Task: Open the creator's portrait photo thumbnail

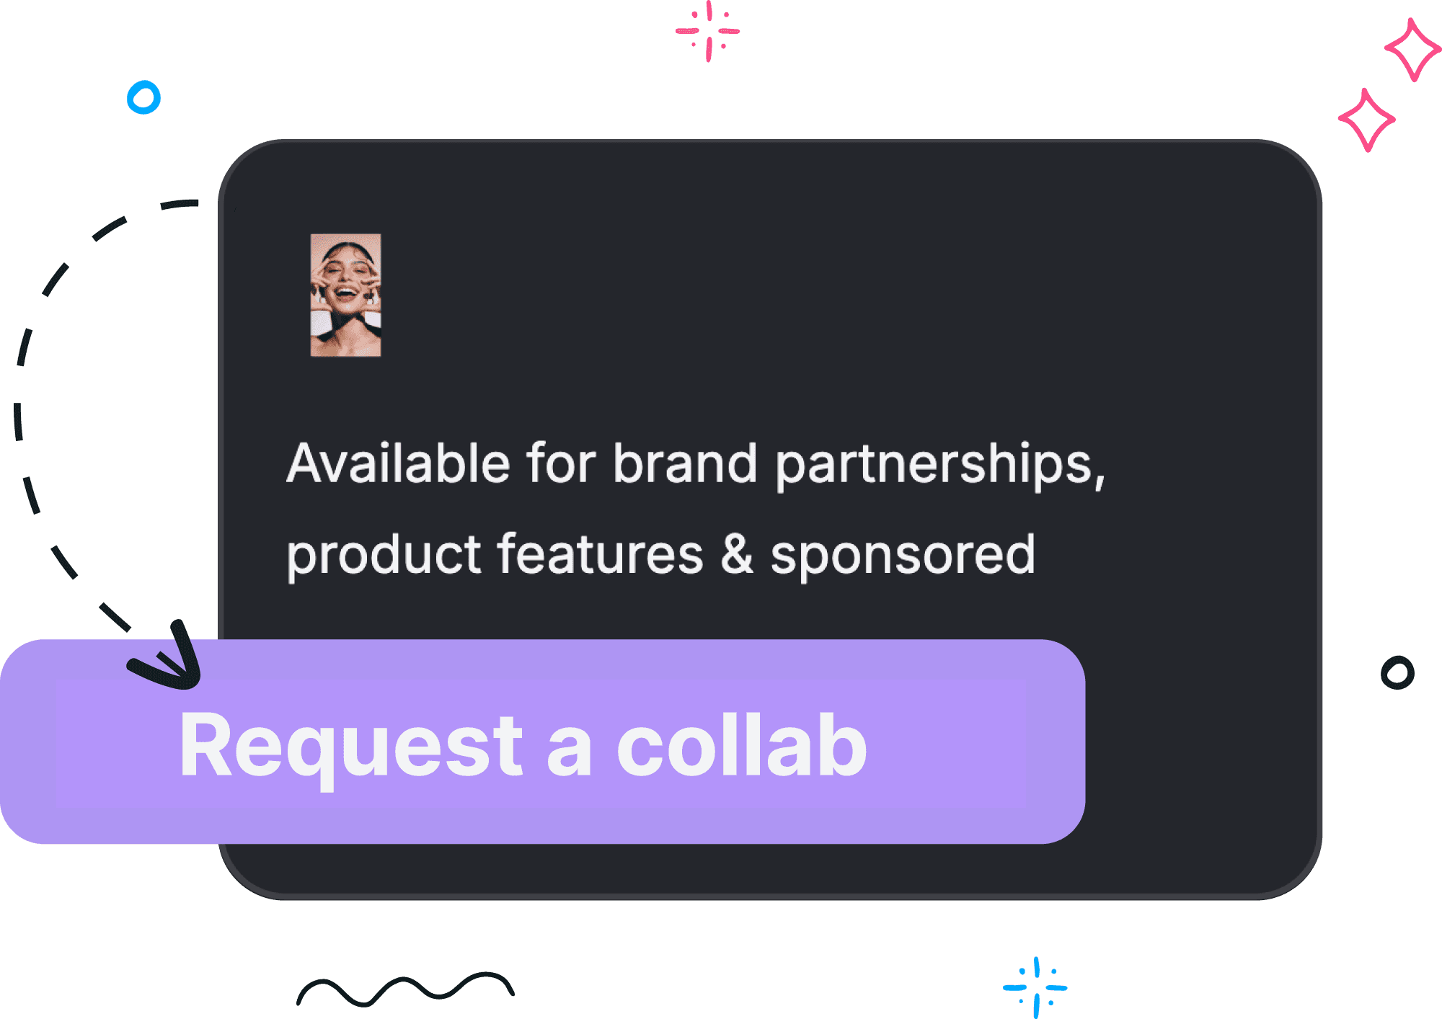Action: (x=345, y=295)
